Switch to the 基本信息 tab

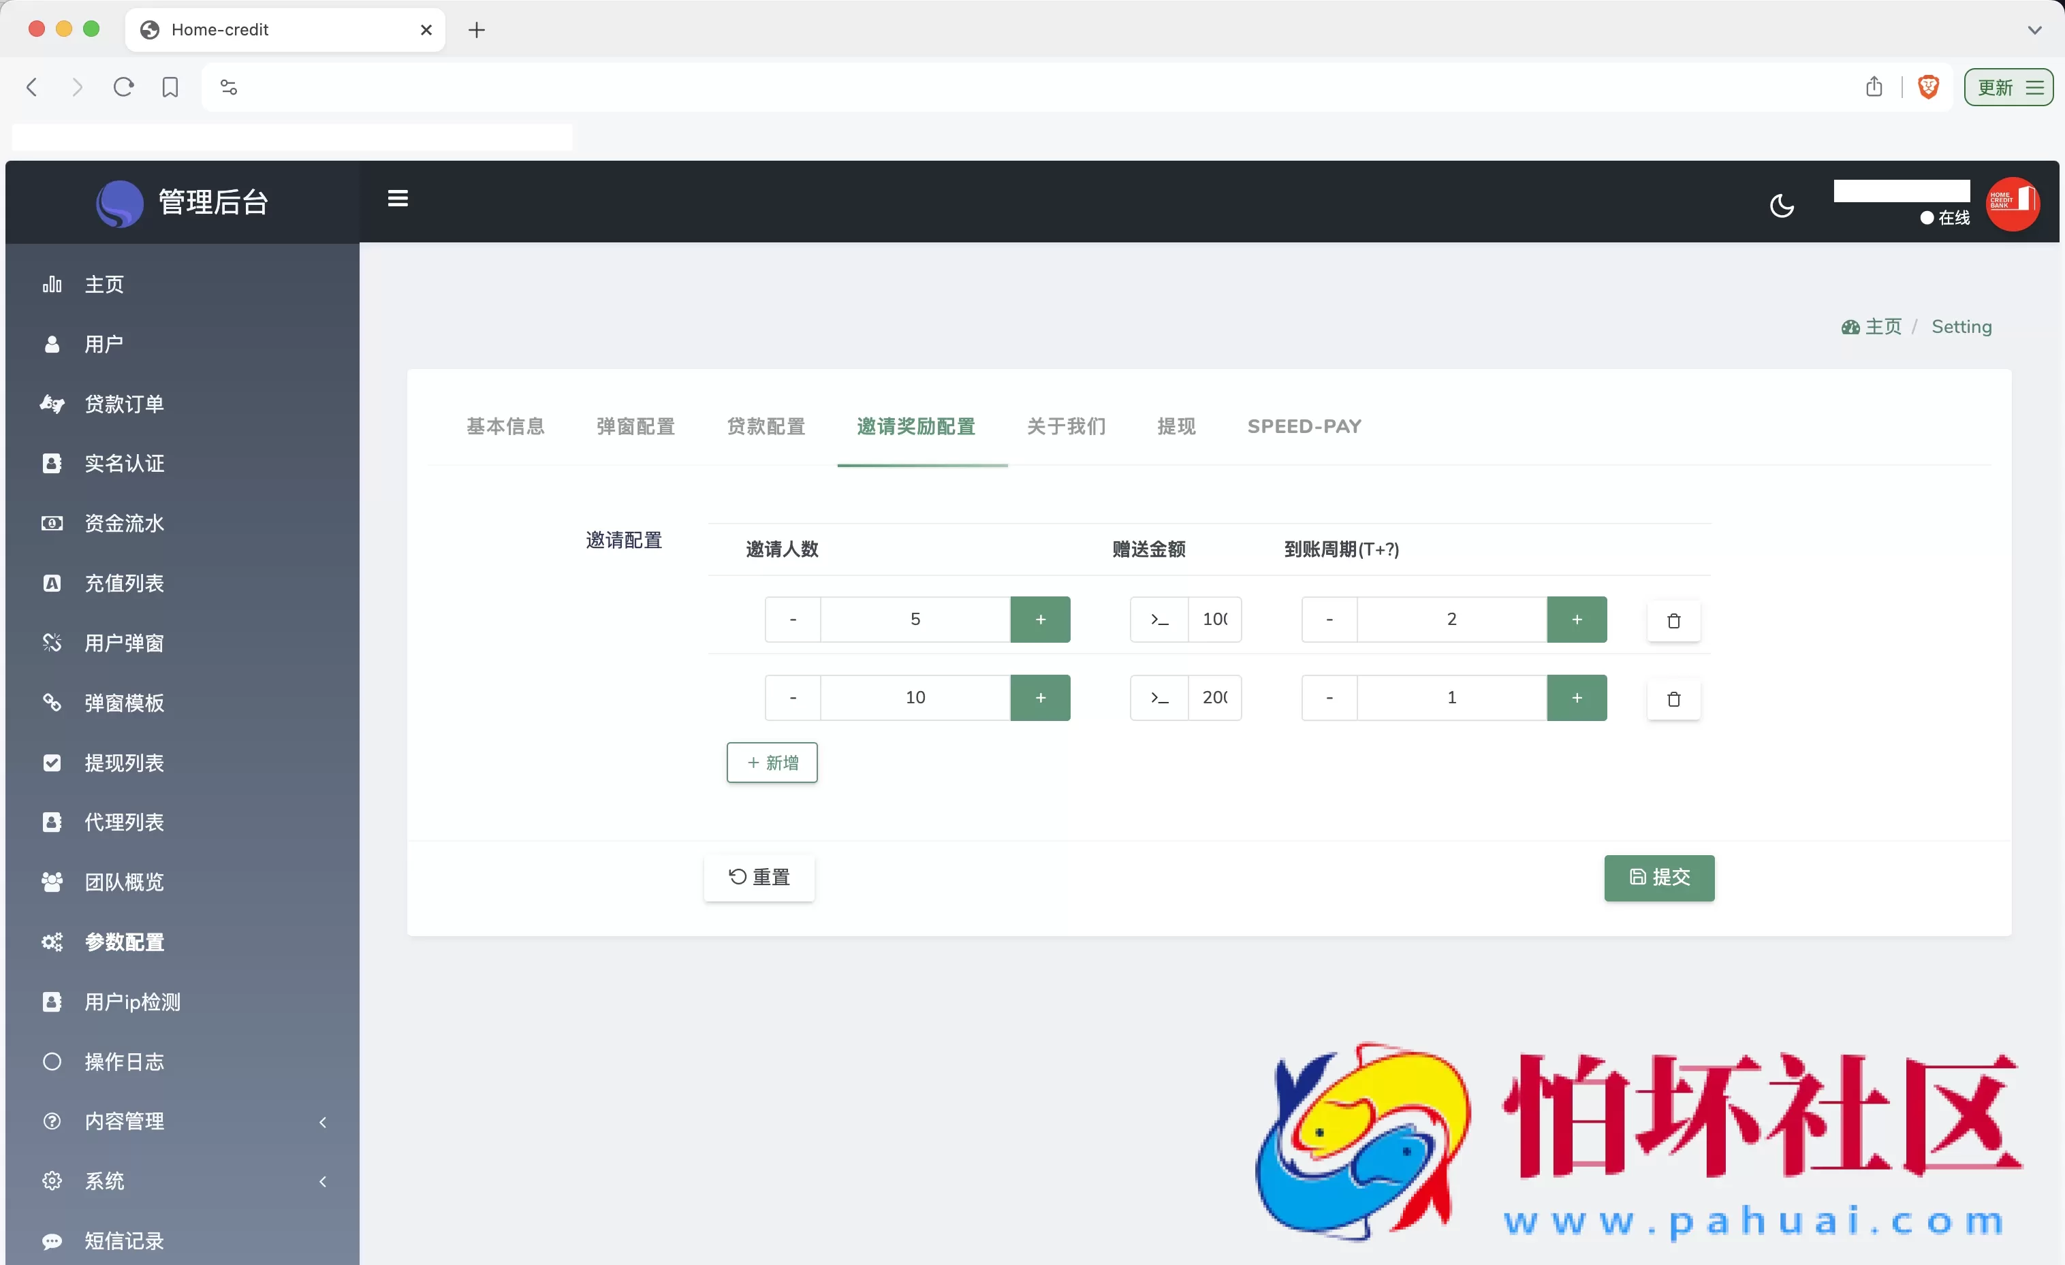pyautogui.click(x=505, y=426)
